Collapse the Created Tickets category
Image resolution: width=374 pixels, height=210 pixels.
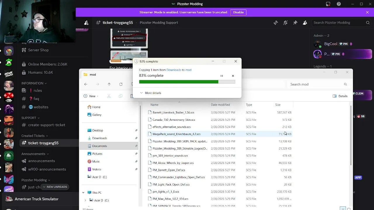tap(34, 136)
